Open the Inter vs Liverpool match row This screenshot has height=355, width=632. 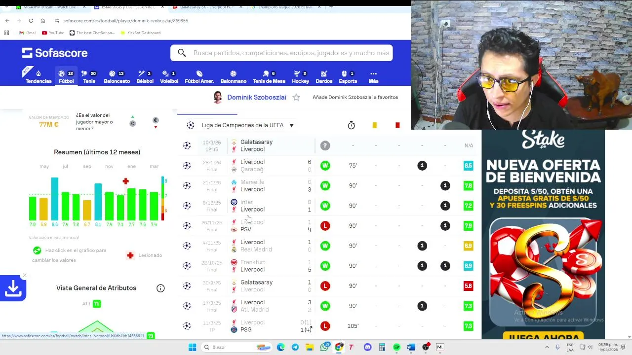(328, 206)
